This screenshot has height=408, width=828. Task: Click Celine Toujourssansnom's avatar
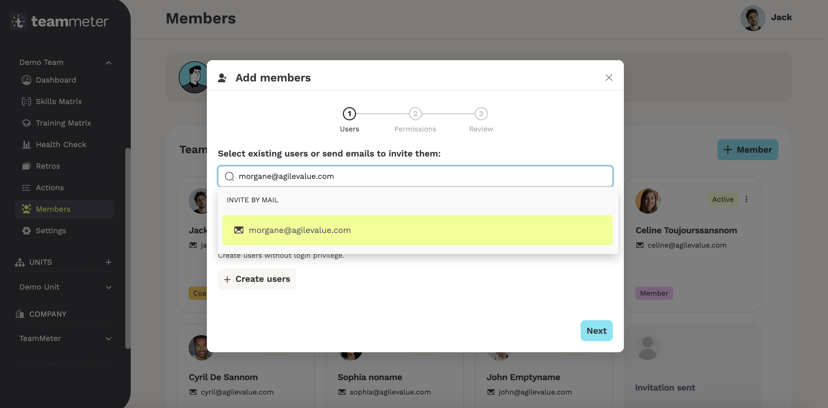point(648,201)
